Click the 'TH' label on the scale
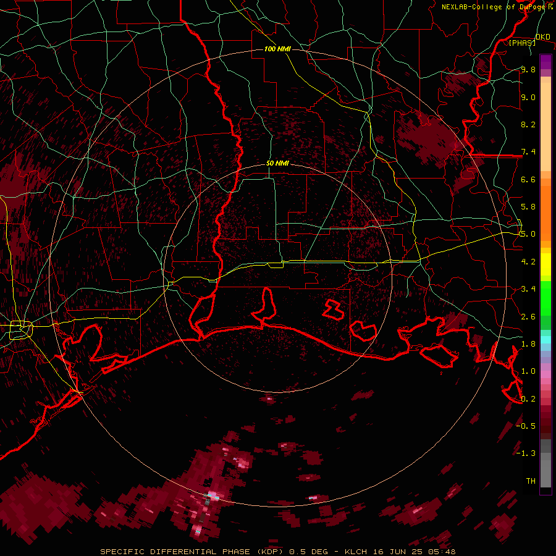The width and height of the screenshot is (556, 556). pyautogui.click(x=531, y=481)
